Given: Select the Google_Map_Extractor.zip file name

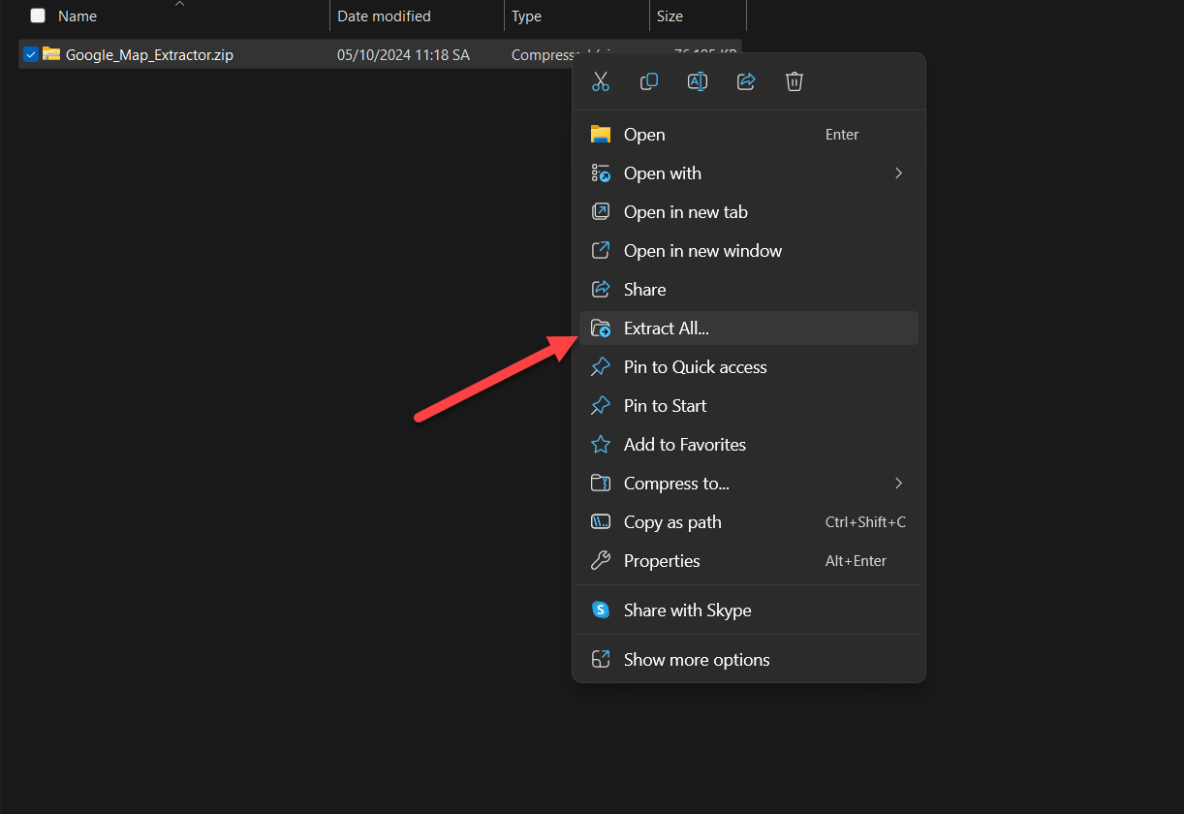Looking at the screenshot, I should (x=148, y=54).
